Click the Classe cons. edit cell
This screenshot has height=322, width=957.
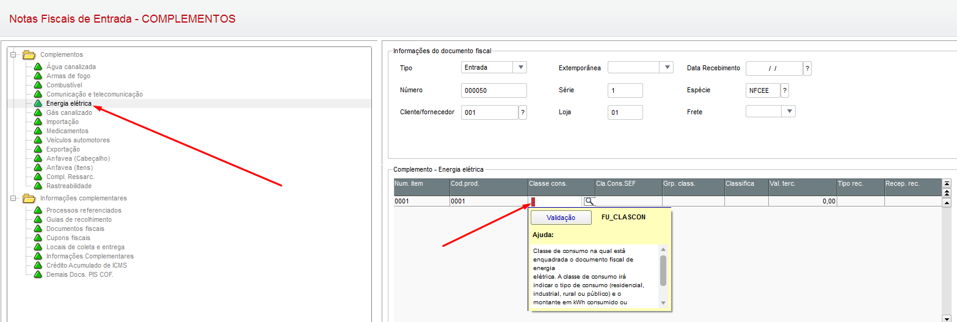pos(556,201)
